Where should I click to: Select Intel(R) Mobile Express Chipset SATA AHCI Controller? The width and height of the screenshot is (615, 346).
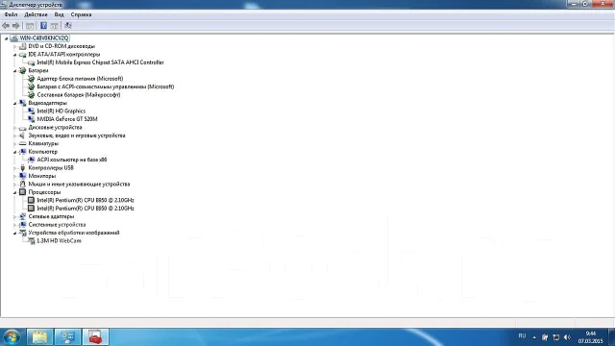point(100,62)
